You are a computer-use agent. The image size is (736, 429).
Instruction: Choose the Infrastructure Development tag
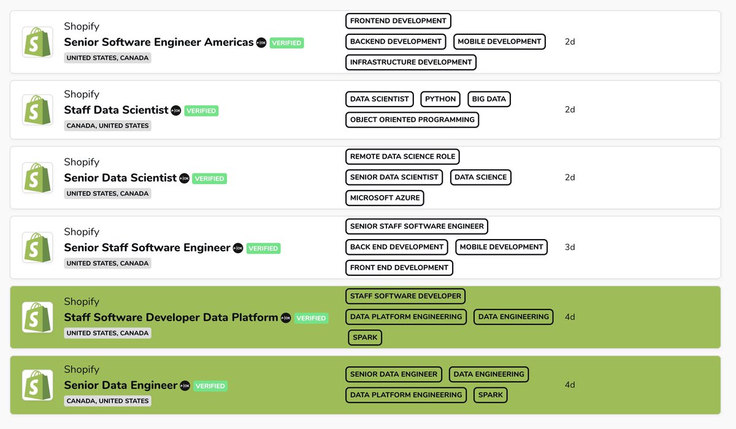411,62
